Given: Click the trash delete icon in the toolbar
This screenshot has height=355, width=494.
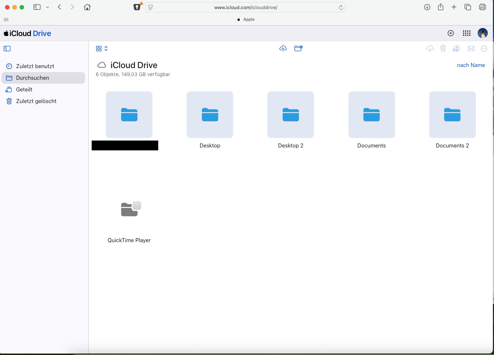Looking at the screenshot, I should point(443,48).
